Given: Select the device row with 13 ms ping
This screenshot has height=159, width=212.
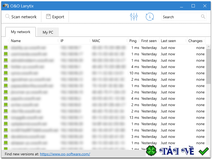Looking at the screenshot, I should (x=106, y=117).
